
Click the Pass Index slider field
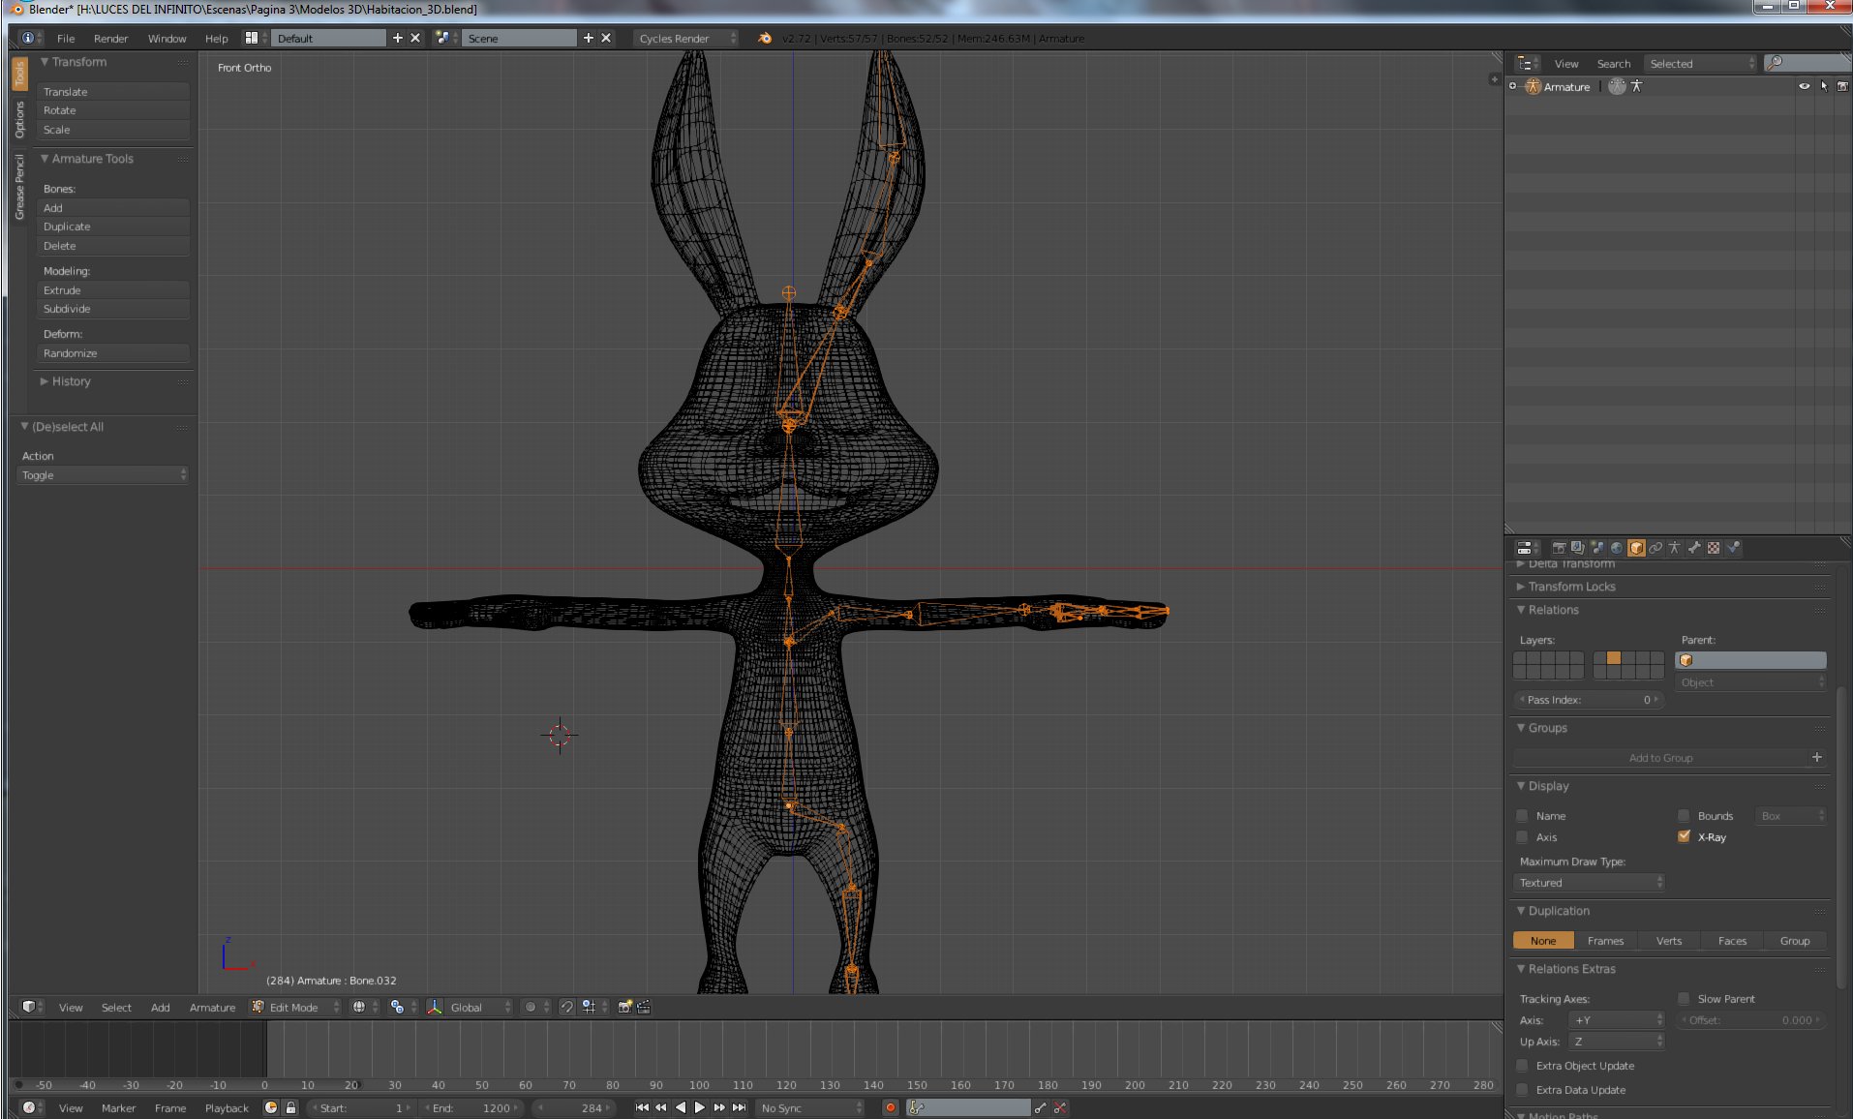tap(1588, 699)
